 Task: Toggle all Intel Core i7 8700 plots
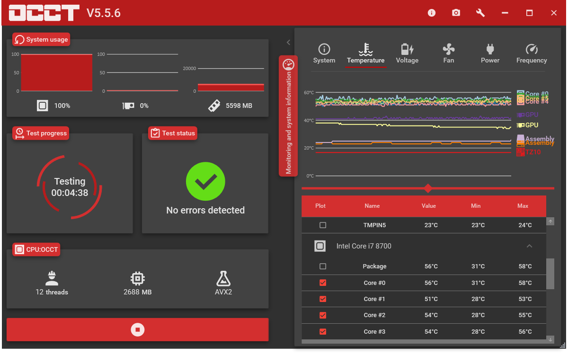point(320,246)
